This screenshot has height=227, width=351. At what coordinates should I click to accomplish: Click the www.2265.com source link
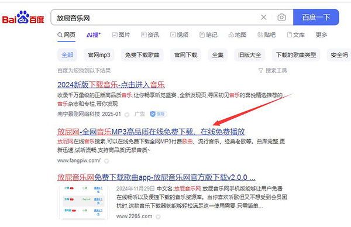point(134,216)
